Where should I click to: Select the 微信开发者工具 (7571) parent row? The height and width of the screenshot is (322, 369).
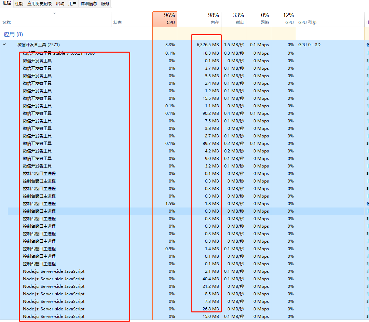[184, 44]
